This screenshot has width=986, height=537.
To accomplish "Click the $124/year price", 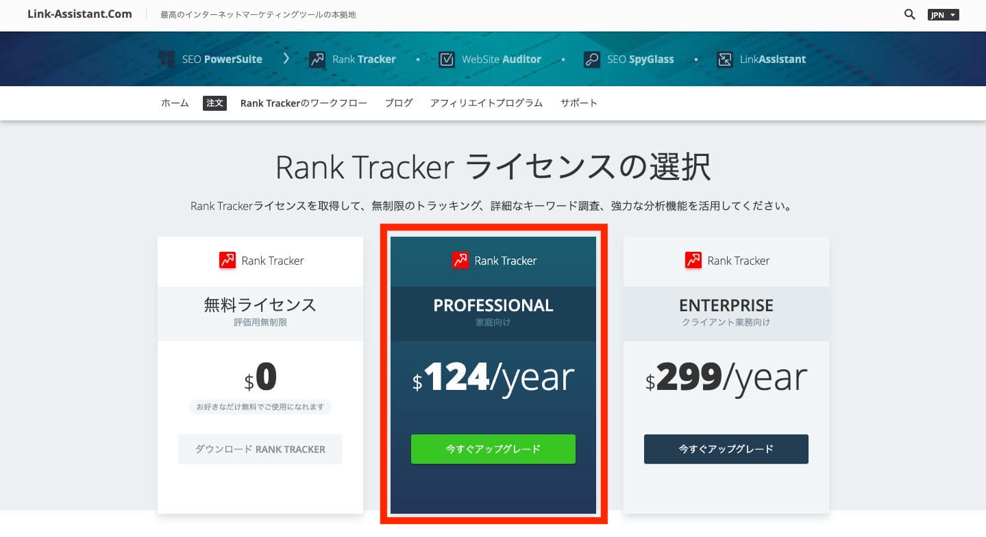I will click(493, 377).
